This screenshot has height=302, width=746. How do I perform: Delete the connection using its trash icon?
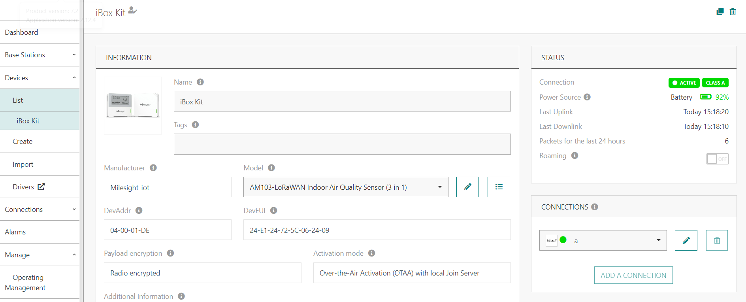(717, 240)
